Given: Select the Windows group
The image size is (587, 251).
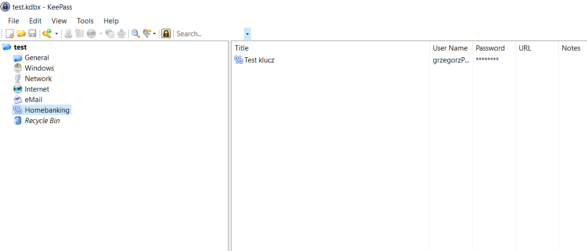Looking at the screenshot, I should [40, 68].
